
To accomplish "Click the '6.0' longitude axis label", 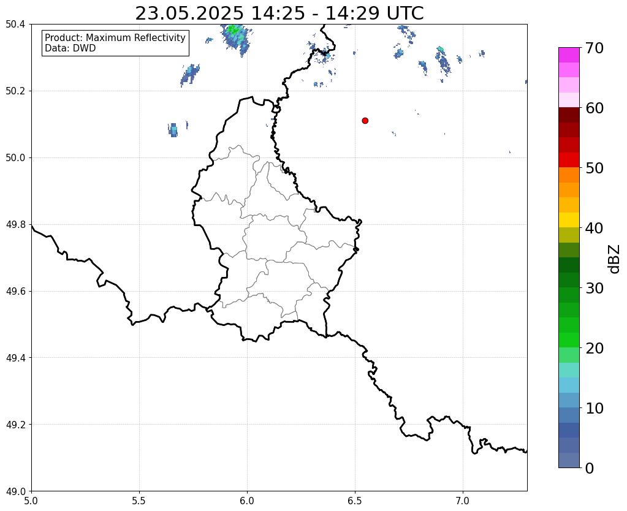I will point(247,501).
